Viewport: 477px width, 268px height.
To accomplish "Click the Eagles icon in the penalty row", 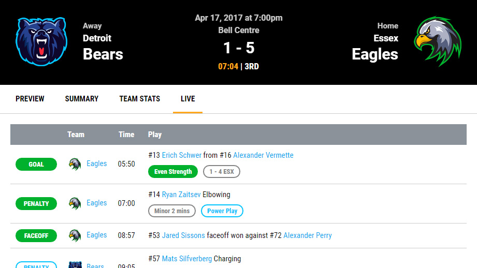I will pos(75,203).
